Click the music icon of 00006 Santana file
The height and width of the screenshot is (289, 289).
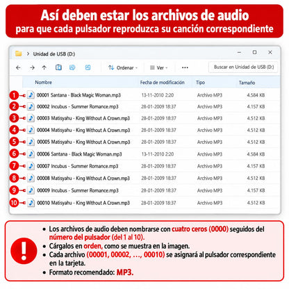pos(31,154)
